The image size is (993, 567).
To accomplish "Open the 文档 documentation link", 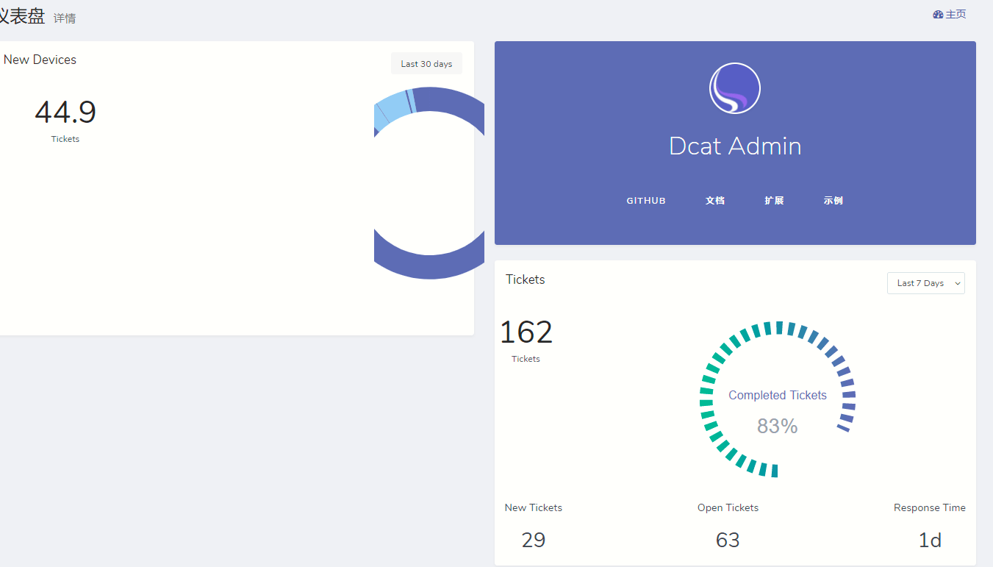I will point(715,201).
